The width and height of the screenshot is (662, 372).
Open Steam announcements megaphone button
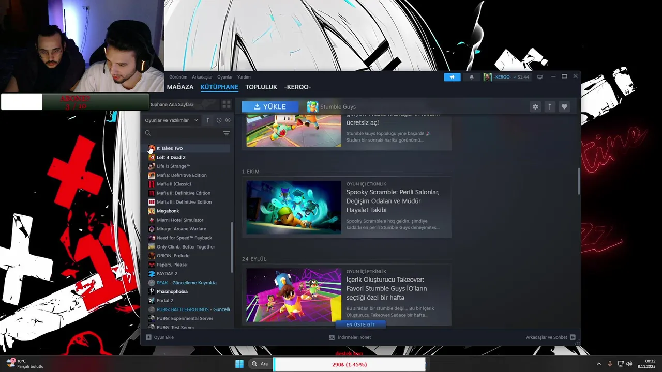pyautogui.click(x=452, y=77)
